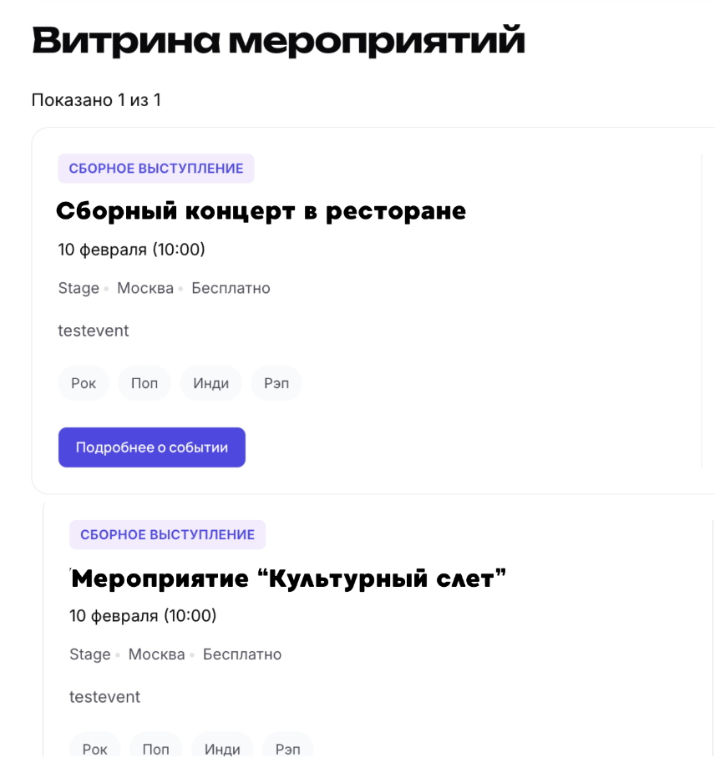715x778 pixels.
Task: Toggle the Поп genre filter chip
Action: coord(144,383)
